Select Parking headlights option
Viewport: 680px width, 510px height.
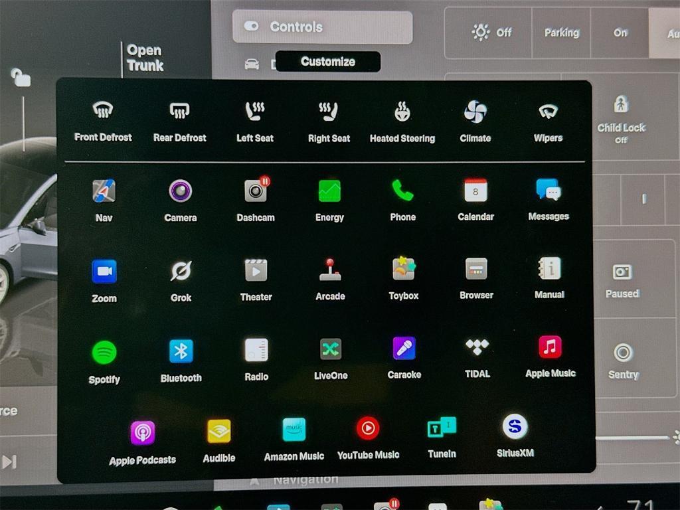(561, 33)
